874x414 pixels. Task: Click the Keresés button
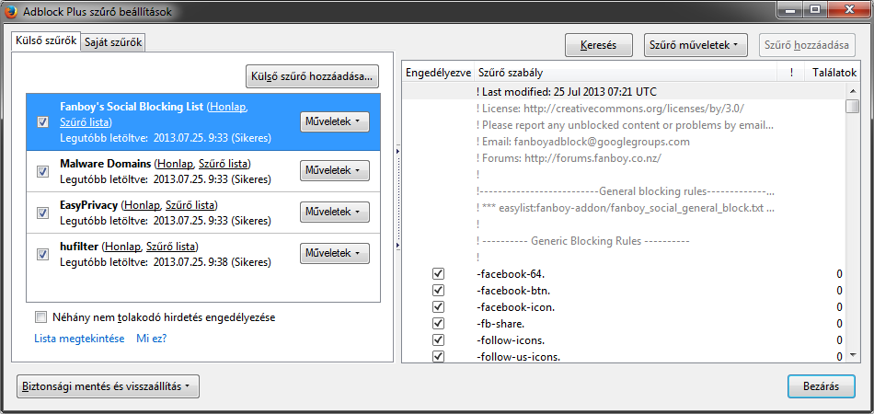(x=598, y=45)
